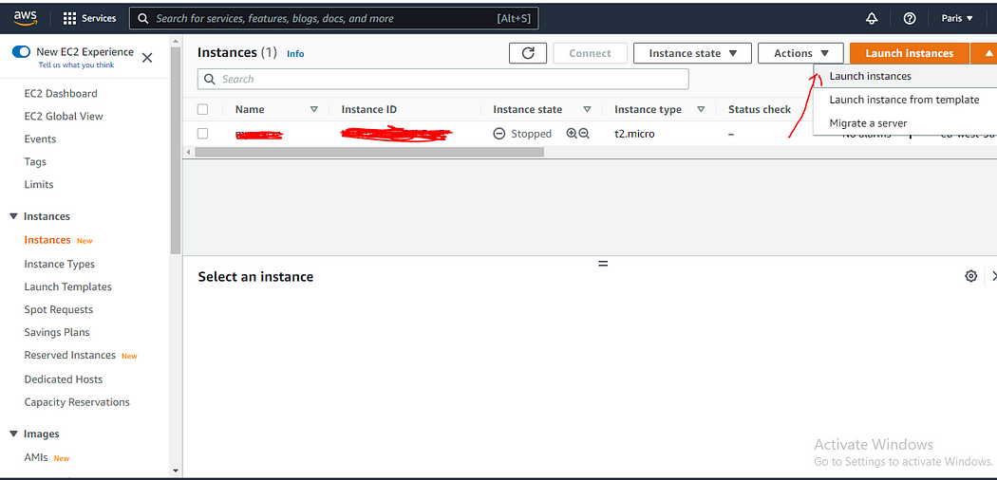Open Reserved Instances
997x480 pixels.
coord(70,356)
